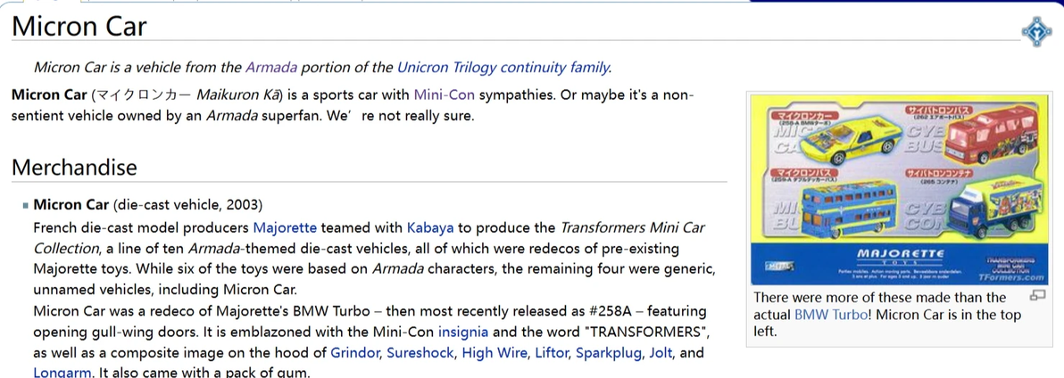The image size is (1064, 378).
Task: Go to the Grindor page
Action: click(355, 353)
